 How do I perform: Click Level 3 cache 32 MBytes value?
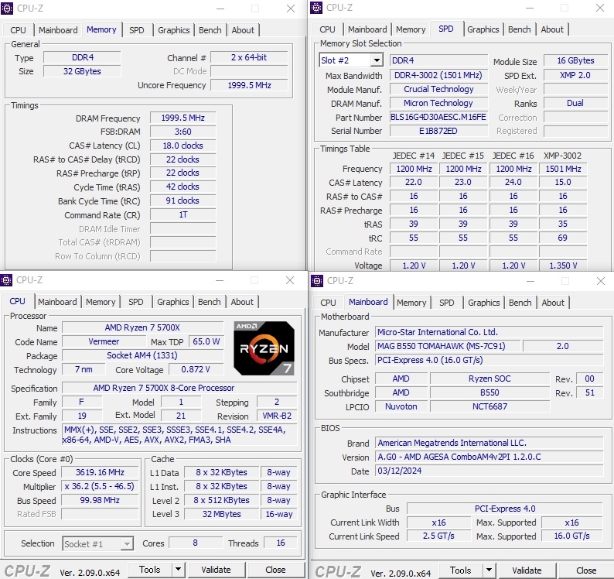coord(222,514)
